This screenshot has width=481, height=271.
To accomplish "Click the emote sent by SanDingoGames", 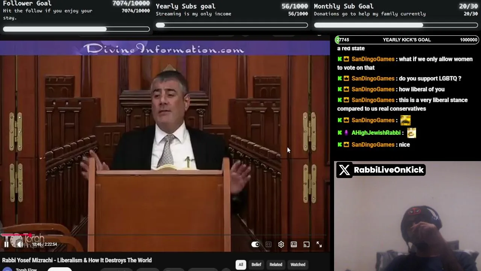I will (405, 120).
